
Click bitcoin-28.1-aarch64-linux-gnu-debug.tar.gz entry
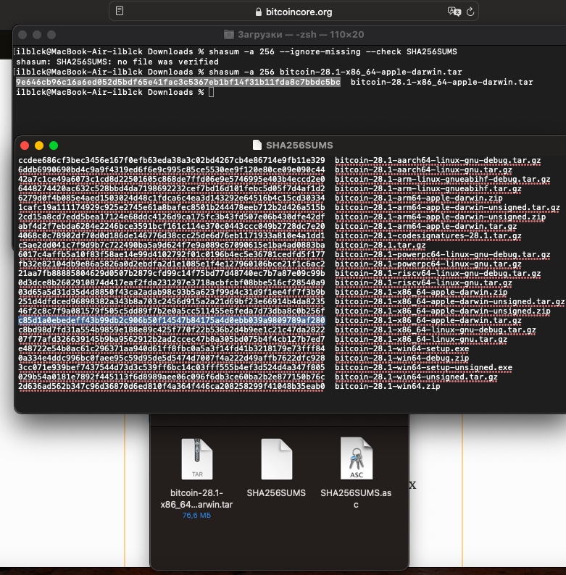pos(438,160)
